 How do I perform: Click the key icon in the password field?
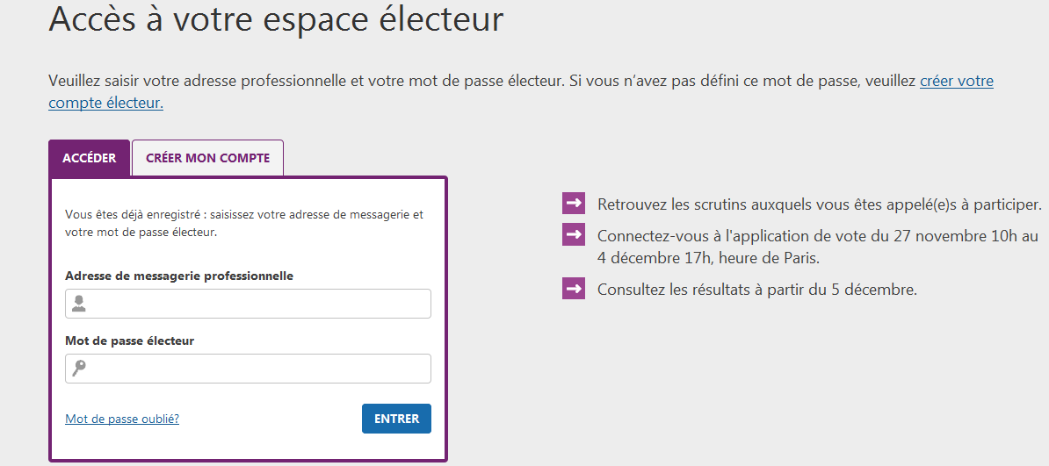coord(79,369)
